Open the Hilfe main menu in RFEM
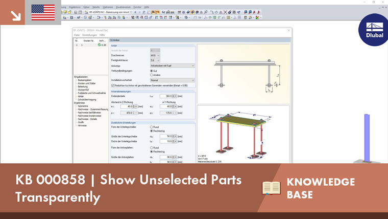This screenshot has height=219, width=388. pyautogui.click(x=147, y=7)
